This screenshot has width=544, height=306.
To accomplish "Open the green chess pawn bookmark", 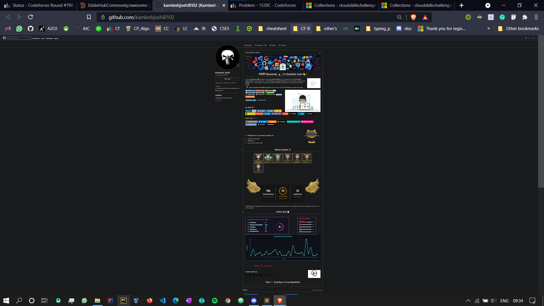I will coord(238,29).
